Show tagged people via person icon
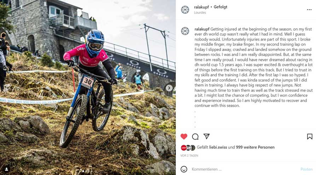Screen dimensions: 316x175 tap(6, 169)
